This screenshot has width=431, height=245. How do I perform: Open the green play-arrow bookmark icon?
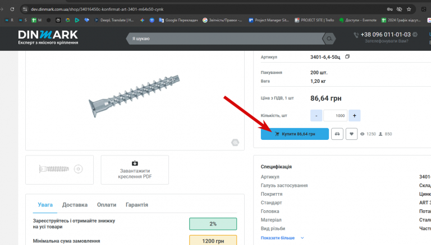coord(77,20)
